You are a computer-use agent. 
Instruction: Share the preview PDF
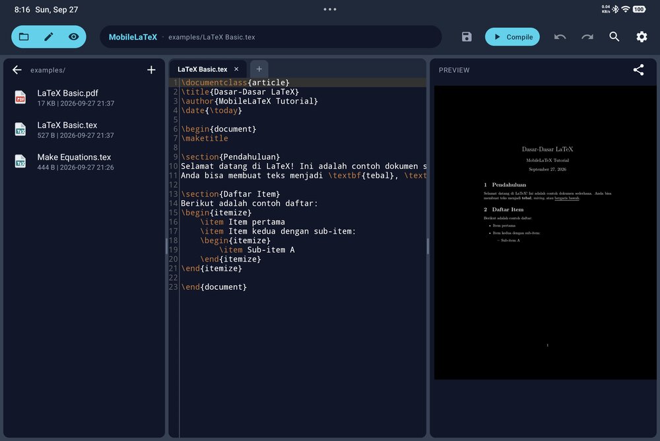pyautogui.click(x=638, y=70)
